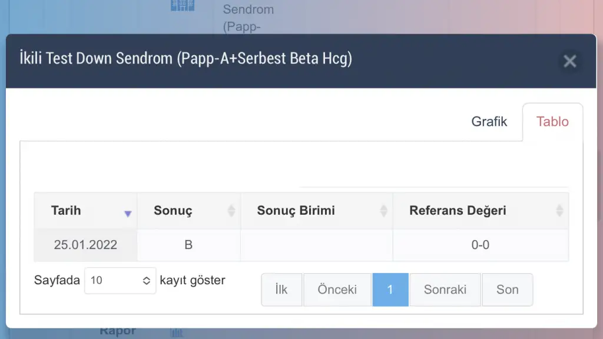Image resolution: width=603 pixels, height=339 pixels.
Task: Click the empty Sonuç Birimi cell
Action: click(x=316, y=245)
